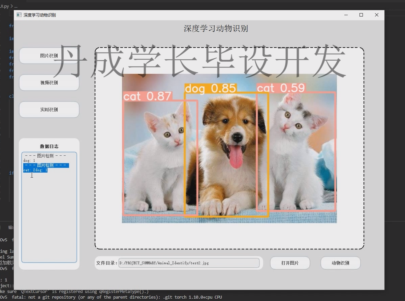Open the UI.py breadcrumb in the editor behind

click(3, 6)
